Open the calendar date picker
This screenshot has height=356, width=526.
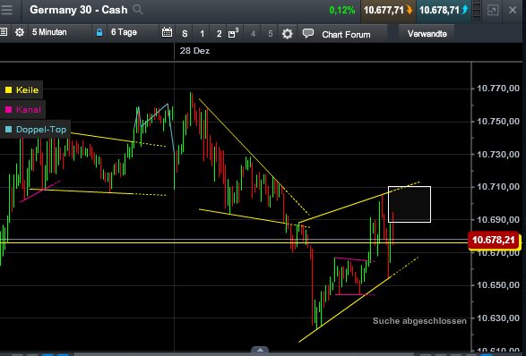[167, 32]
